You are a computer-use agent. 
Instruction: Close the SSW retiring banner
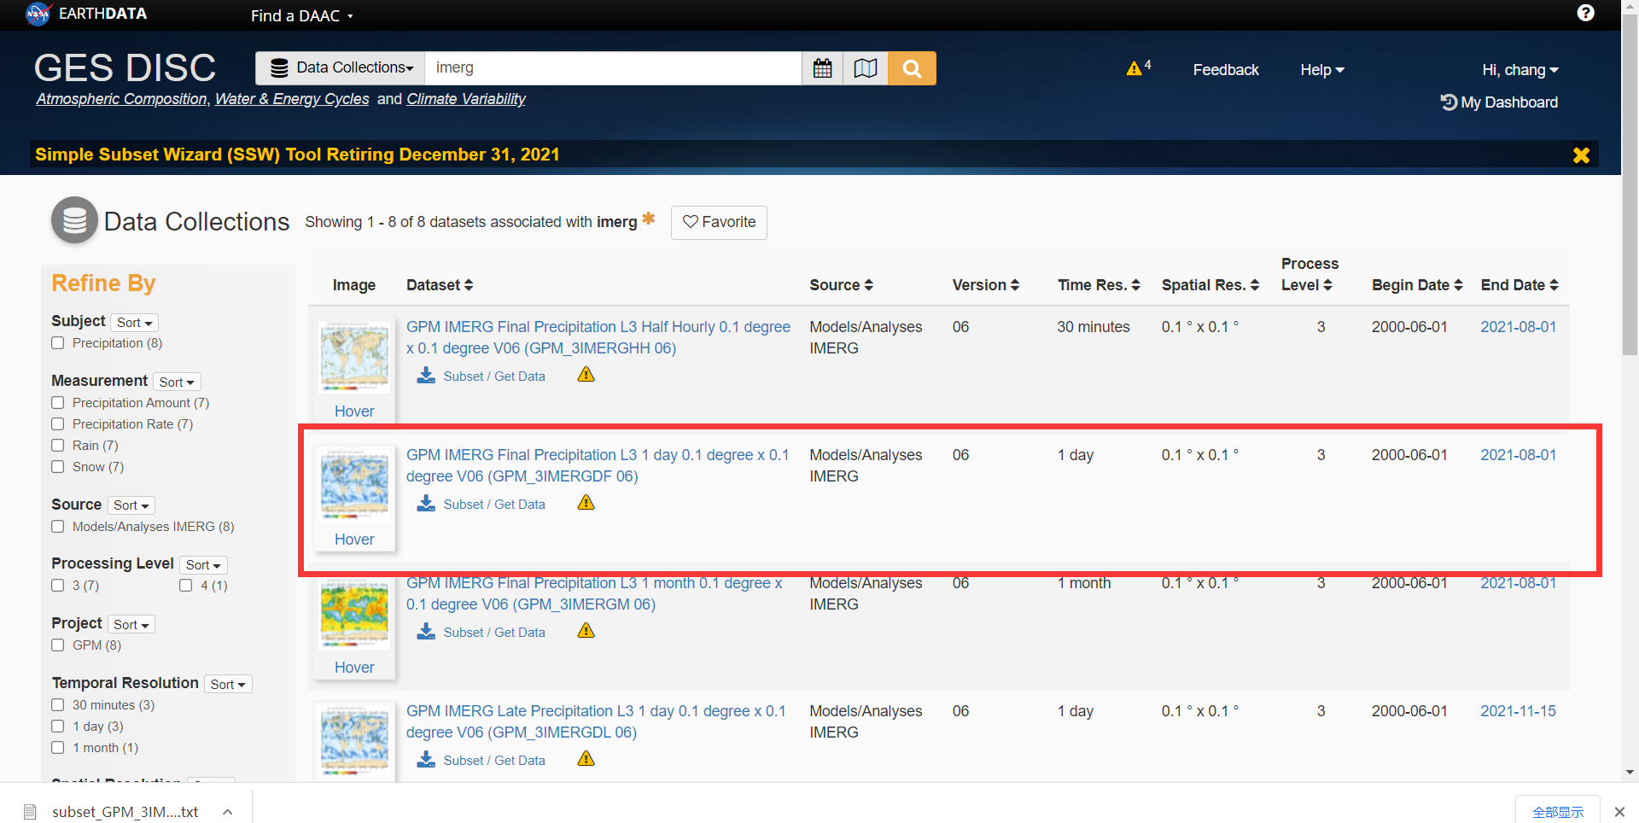(1581, 155)
